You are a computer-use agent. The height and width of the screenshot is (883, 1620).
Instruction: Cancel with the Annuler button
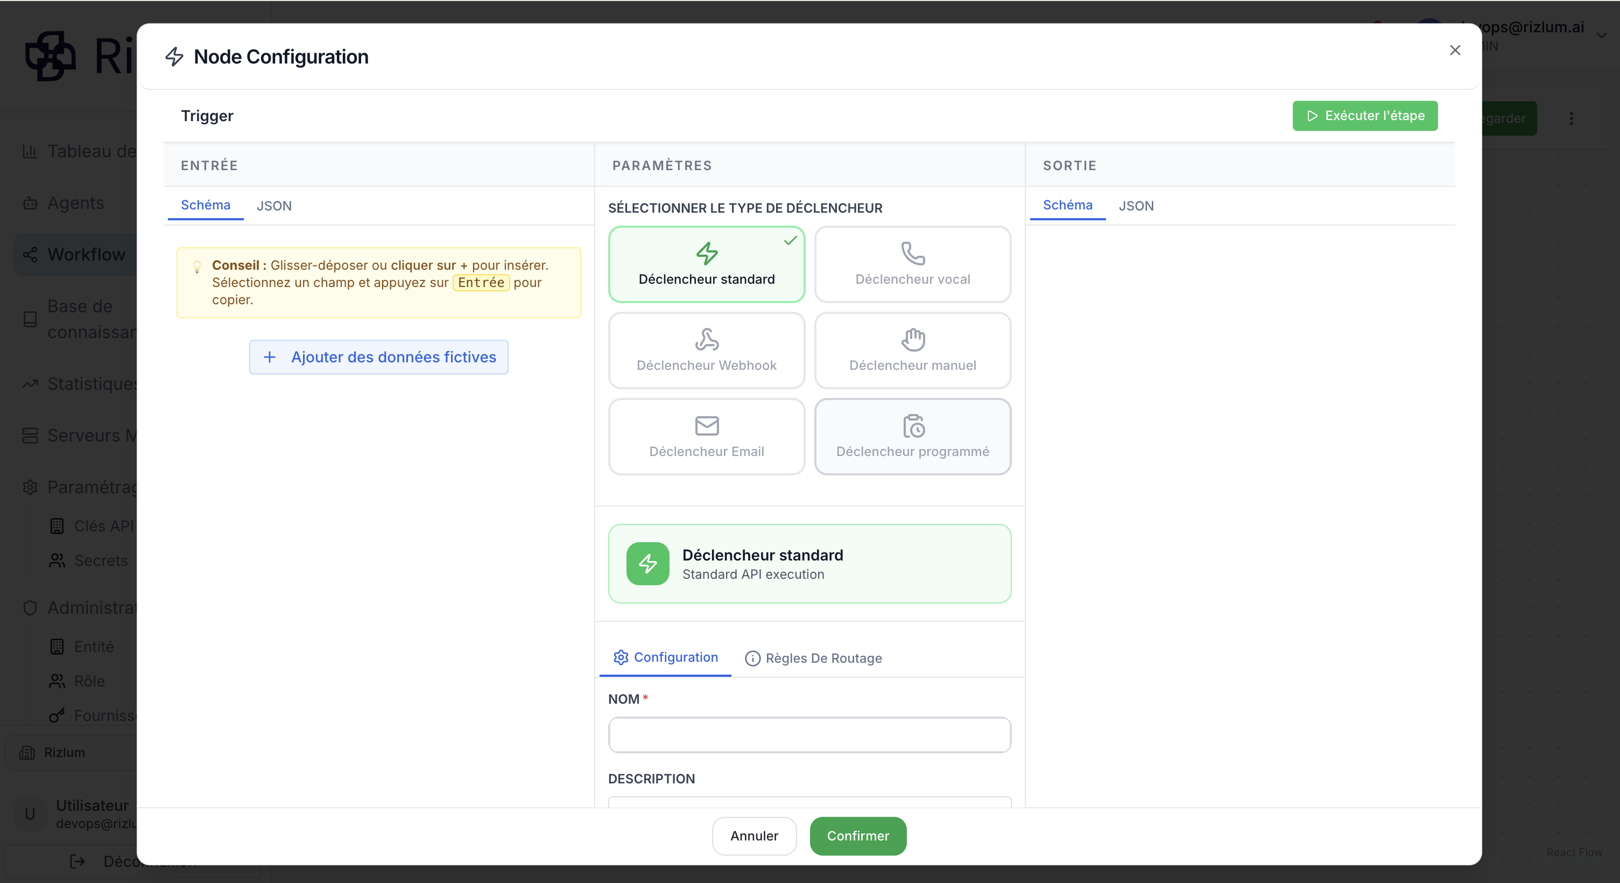tap(754, 836)
